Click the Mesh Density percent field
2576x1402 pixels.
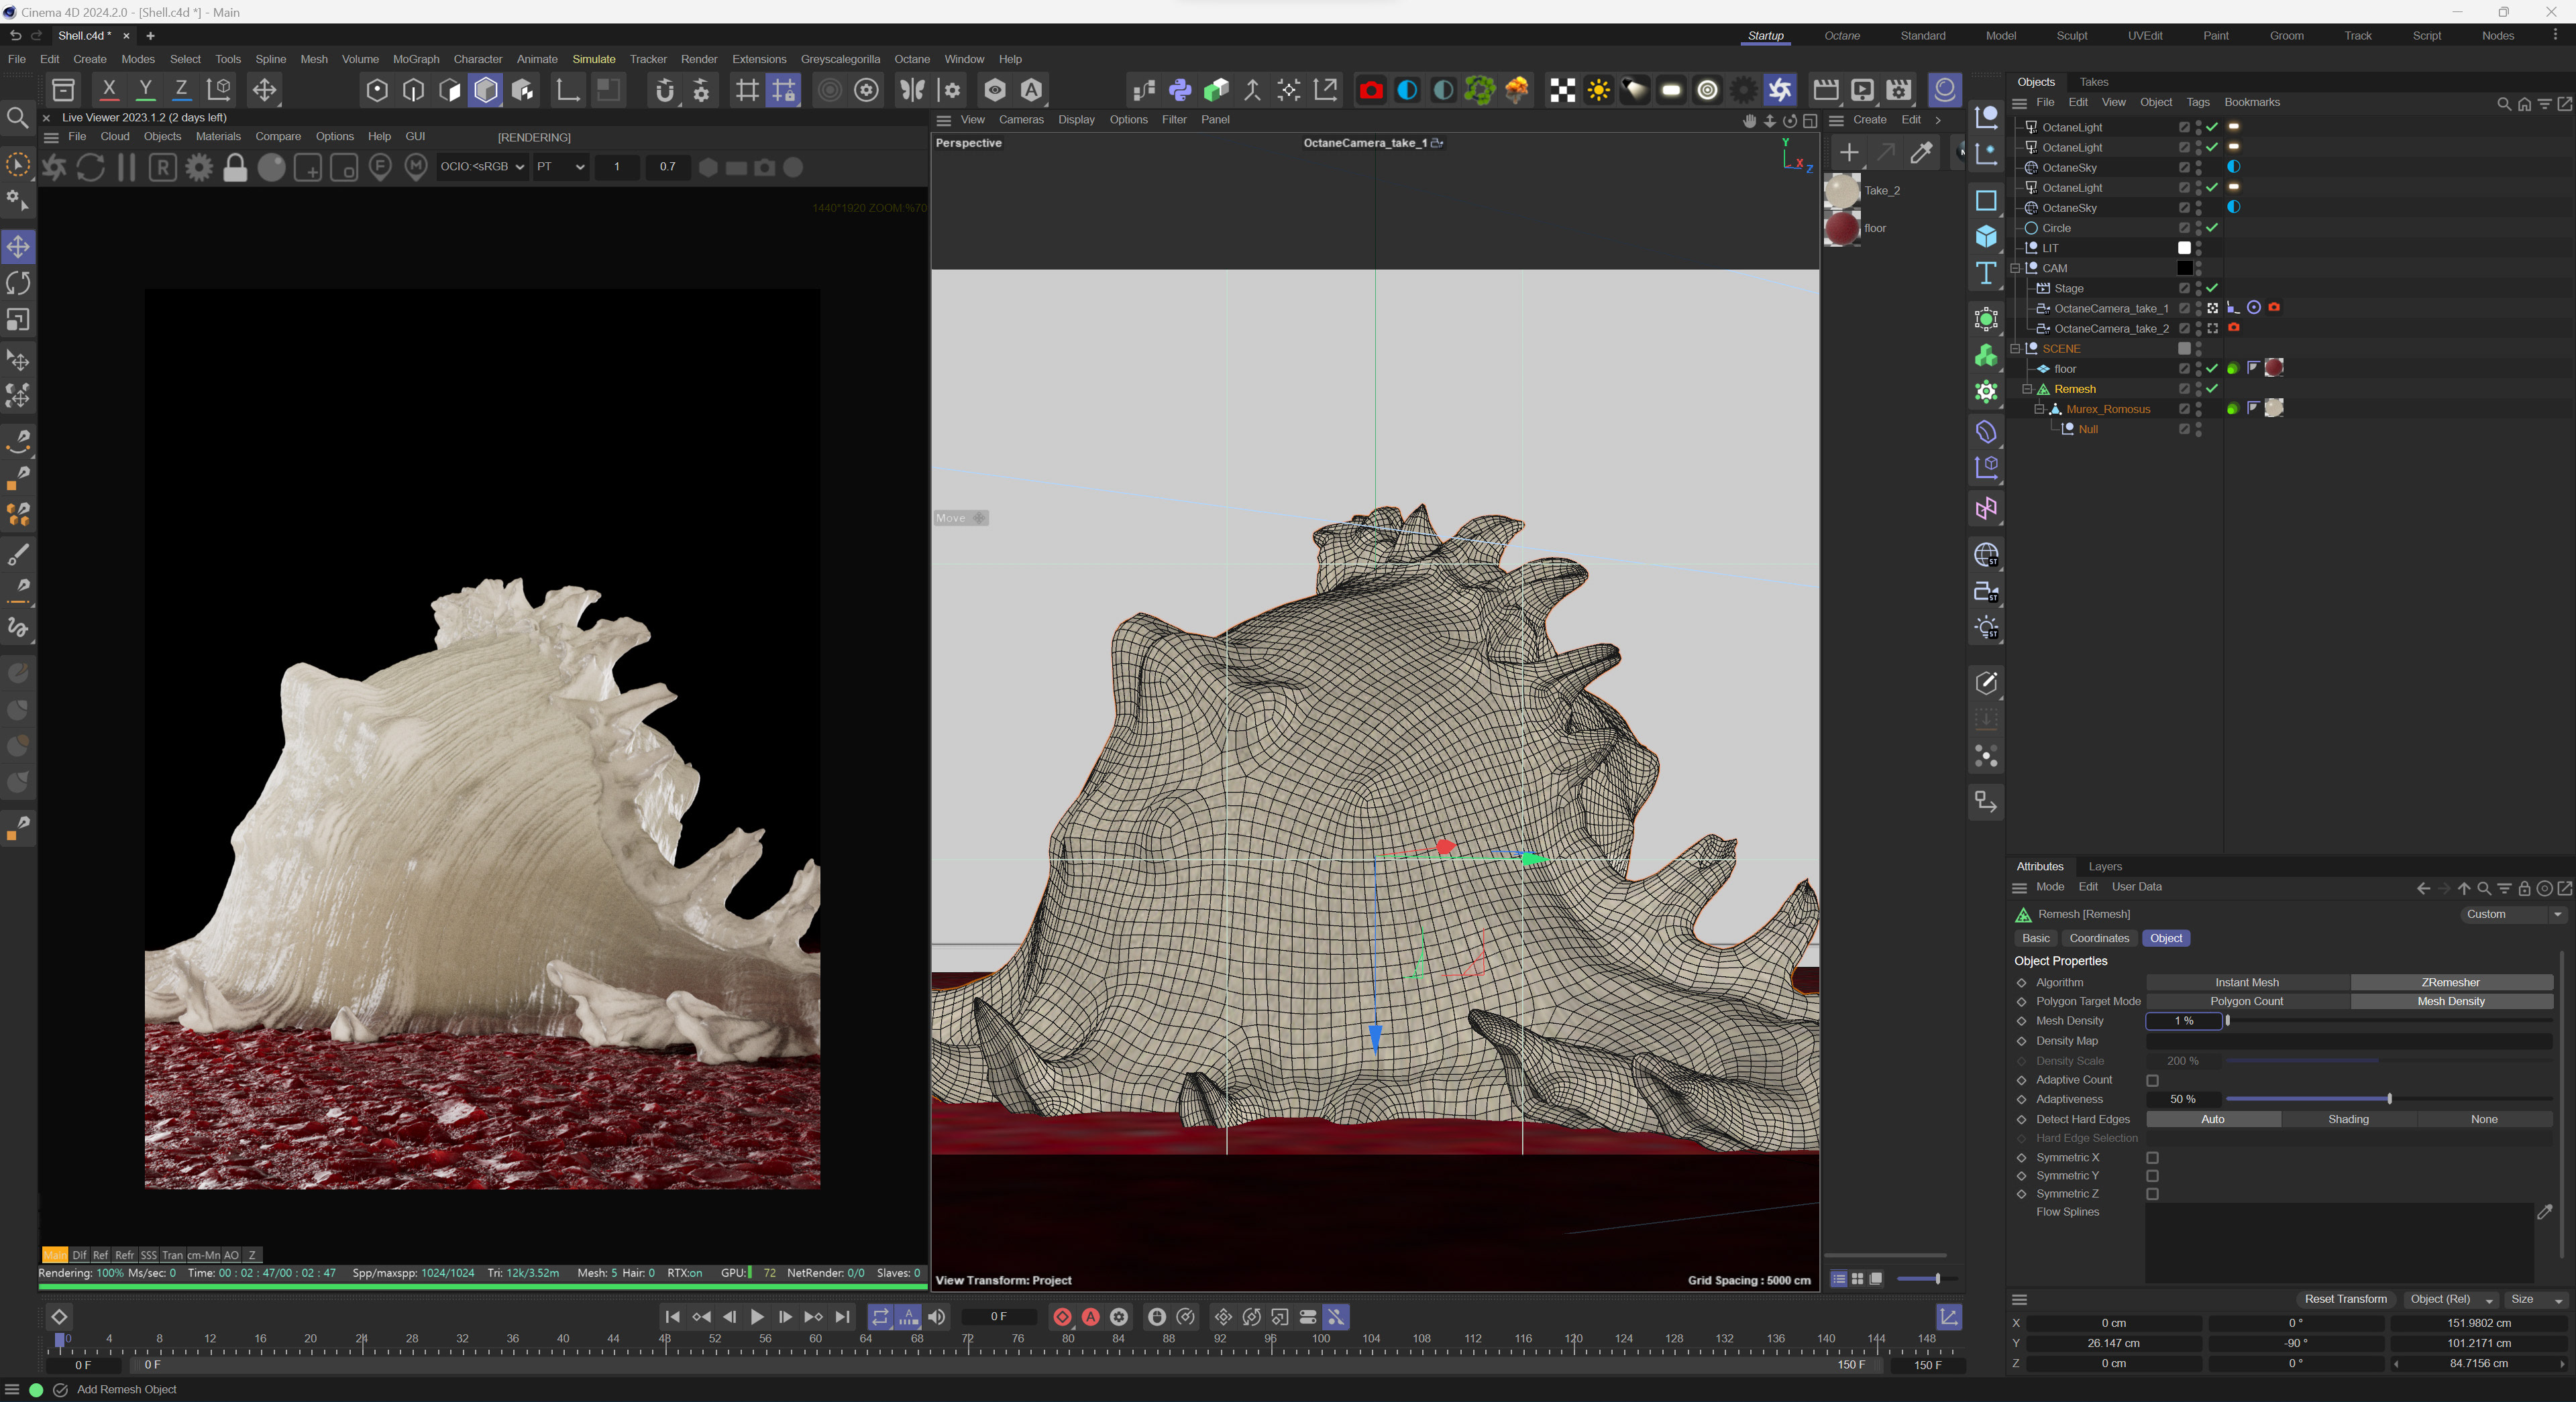pyautogui.click(x=2184, y=1021)
